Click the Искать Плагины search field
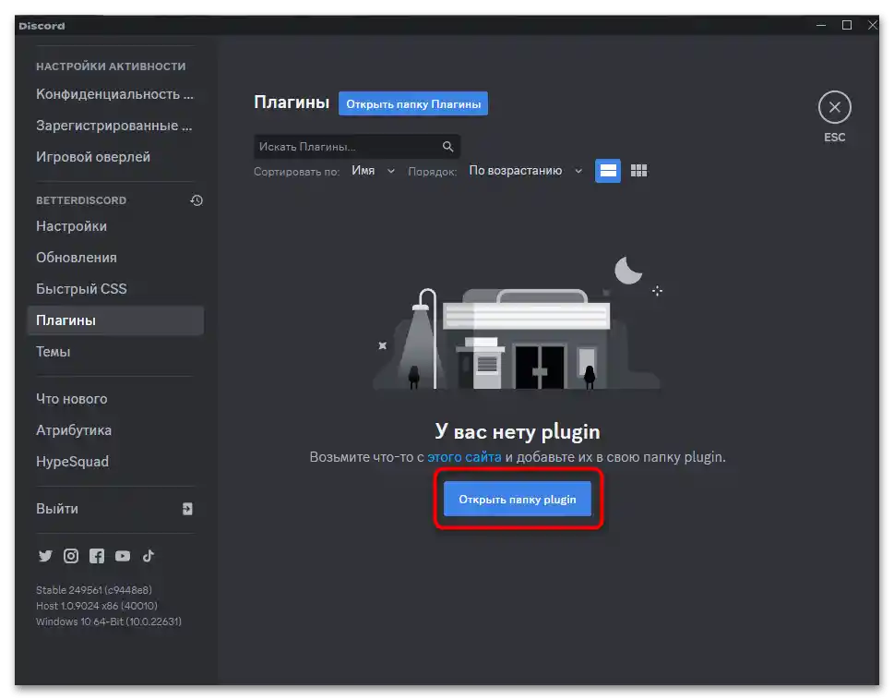 [x=357, y=147]
